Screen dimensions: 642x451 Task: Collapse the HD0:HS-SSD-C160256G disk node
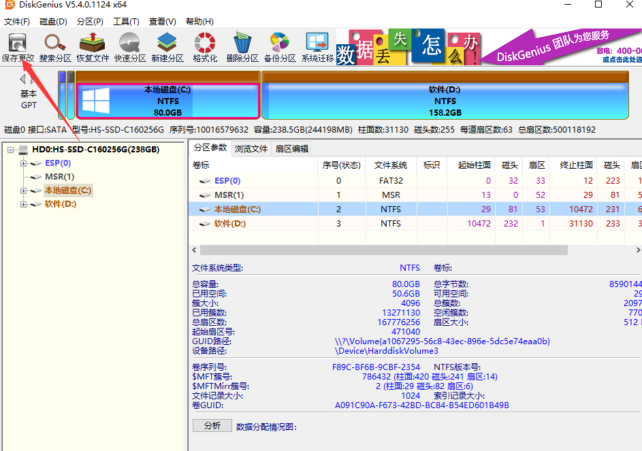pos(10,150)
